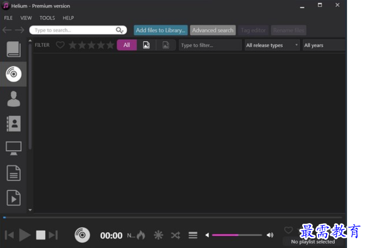This screenshot has height=248, width=365.
Task: Open the document list view in sidebar
Action: click(x=14, y=173)
